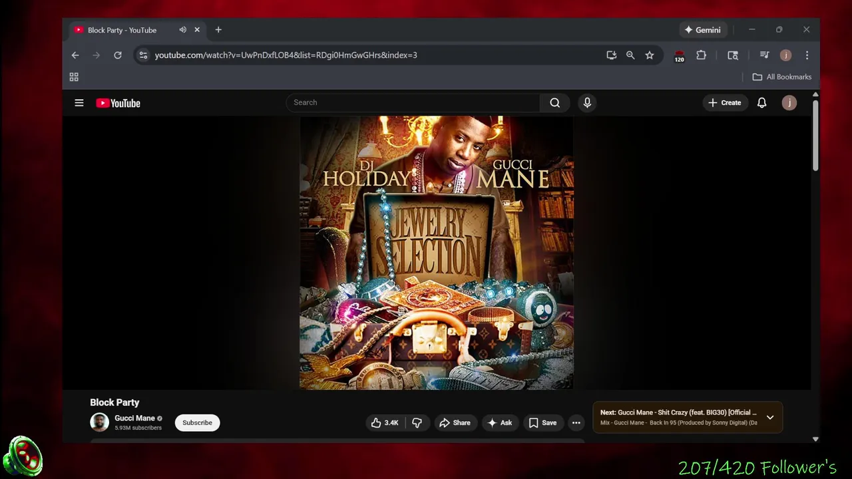
Task: Click the page scrollbar down arrow
Action: coord(815,439)
